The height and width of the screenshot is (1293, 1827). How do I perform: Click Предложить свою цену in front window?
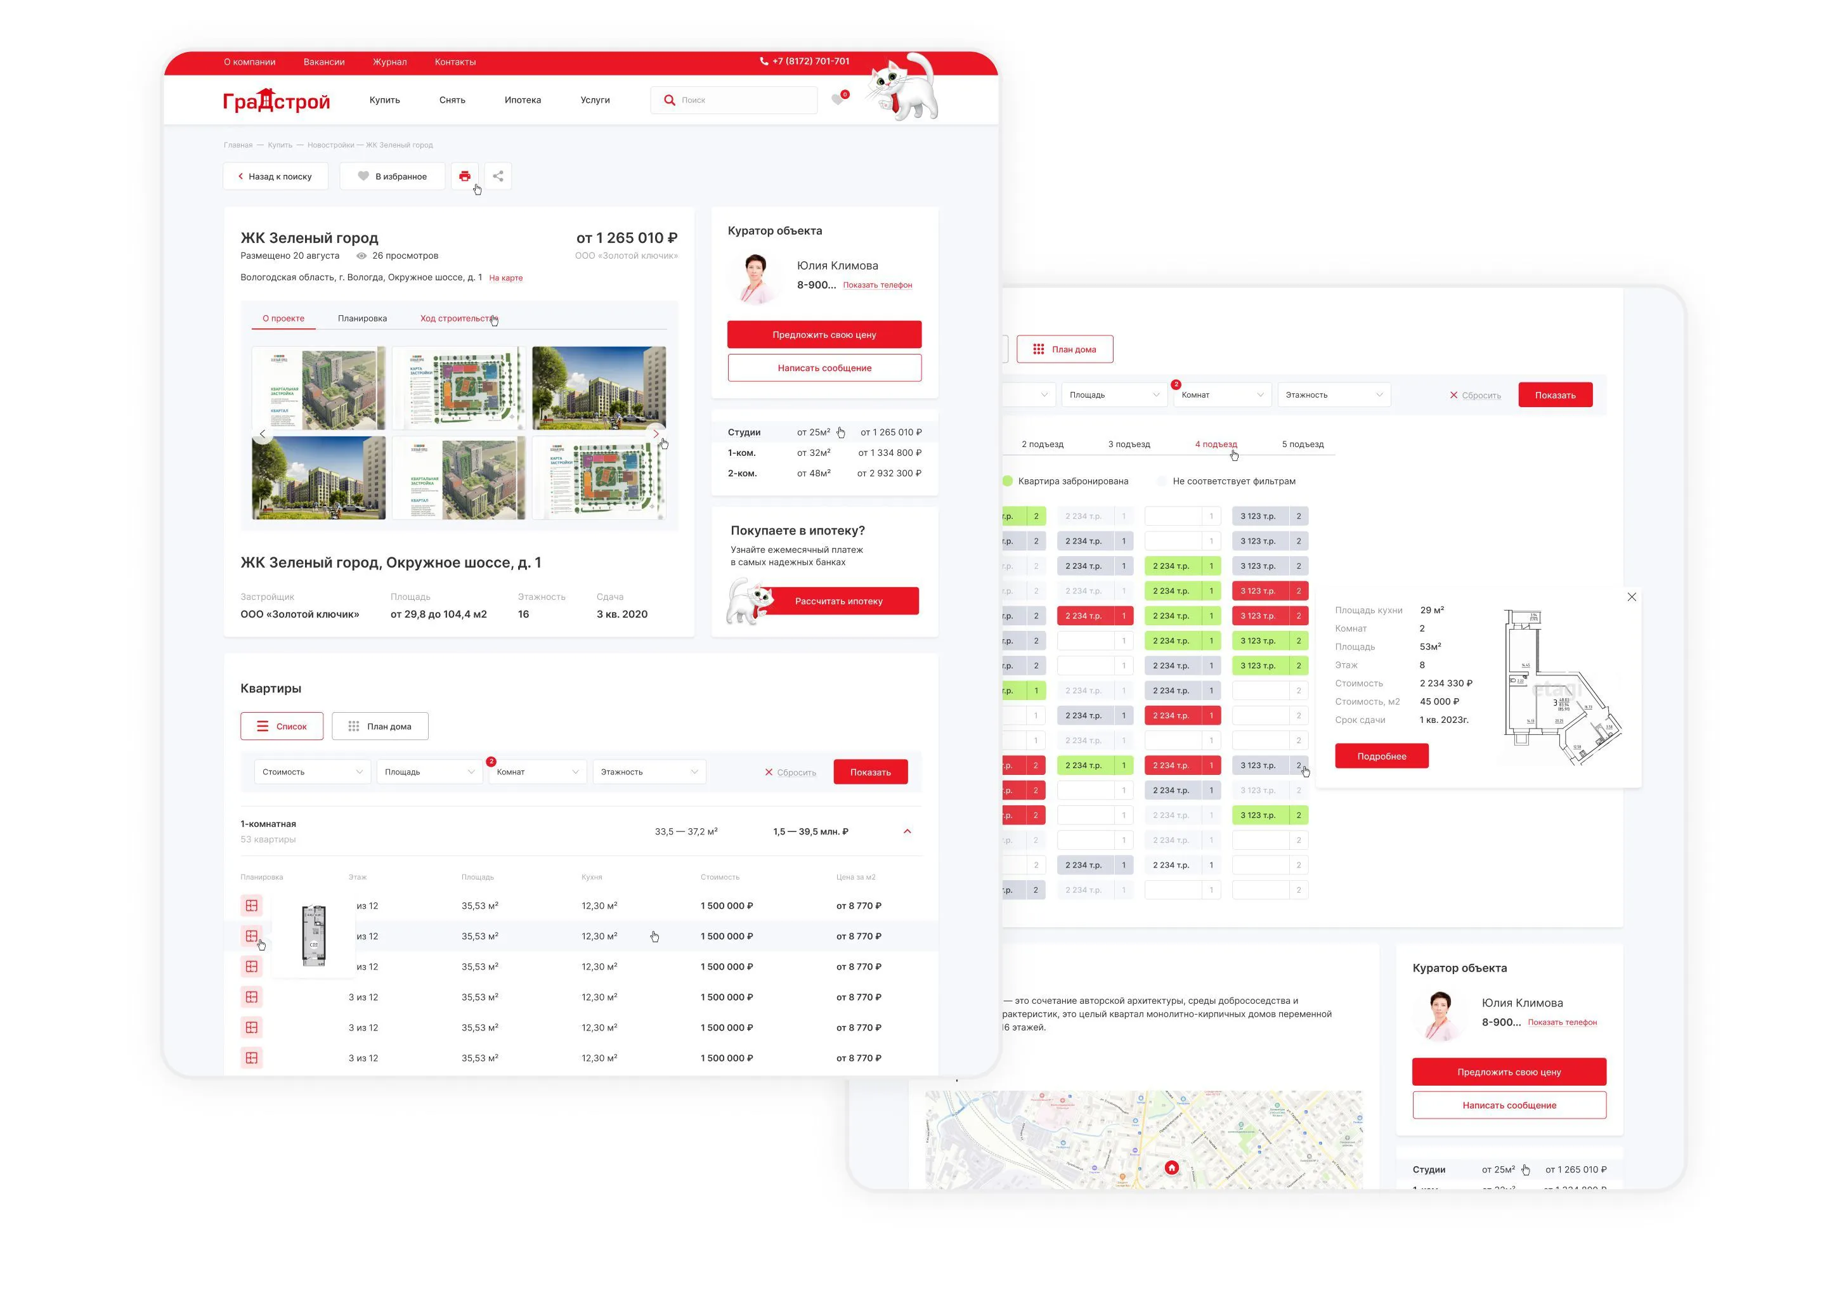coord(824,334)
